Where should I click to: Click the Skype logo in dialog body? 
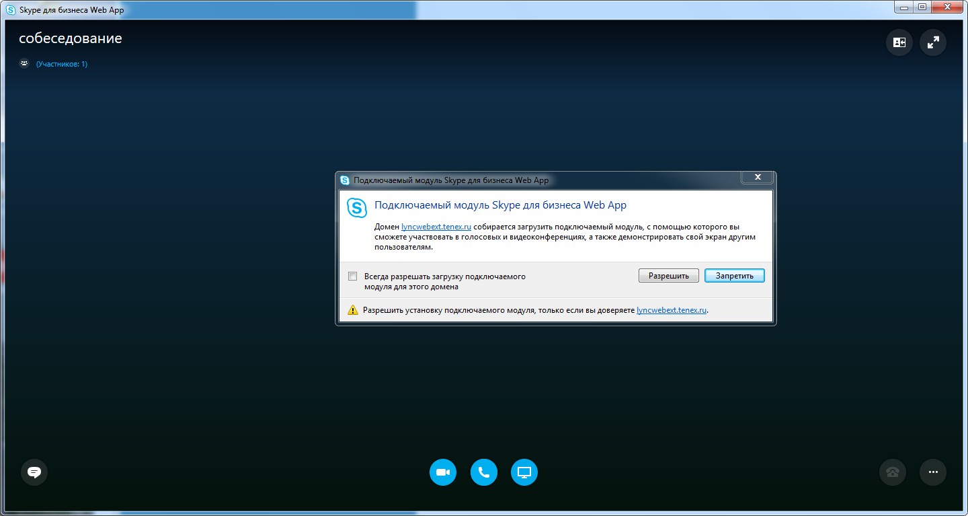357,208
